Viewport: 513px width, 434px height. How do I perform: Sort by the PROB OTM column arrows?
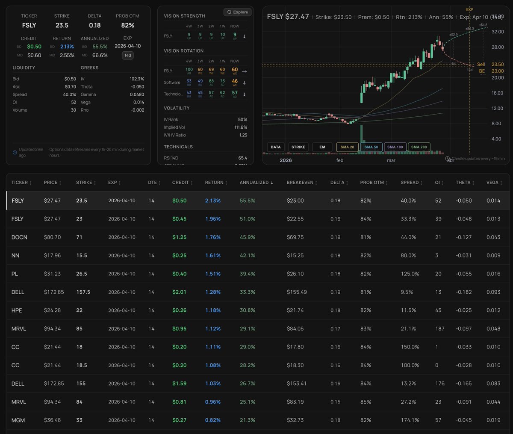tap(387, 183)
